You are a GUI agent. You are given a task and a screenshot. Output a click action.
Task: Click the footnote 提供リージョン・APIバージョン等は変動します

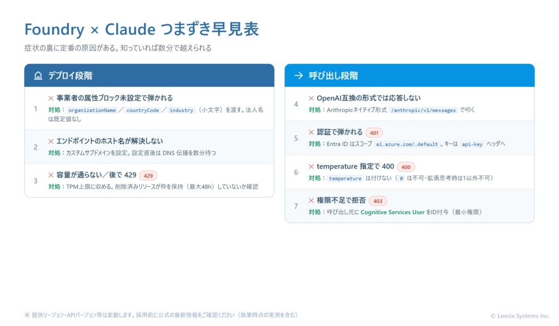82,315
